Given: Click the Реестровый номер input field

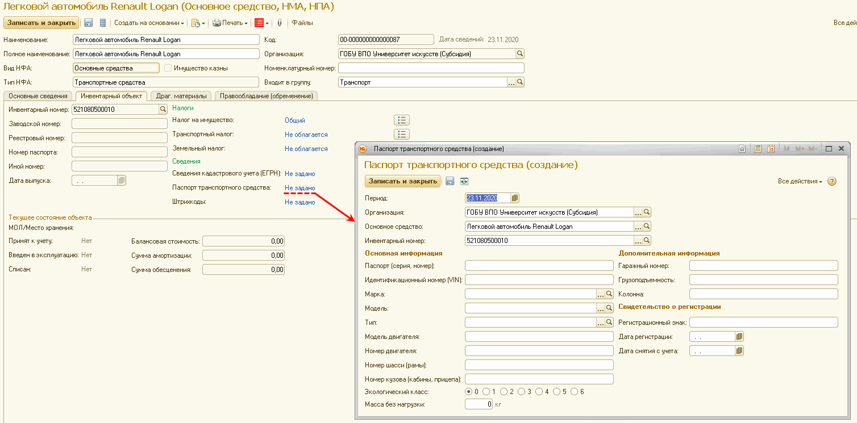Looking at the screenshot, I should (x=120, y=138).
